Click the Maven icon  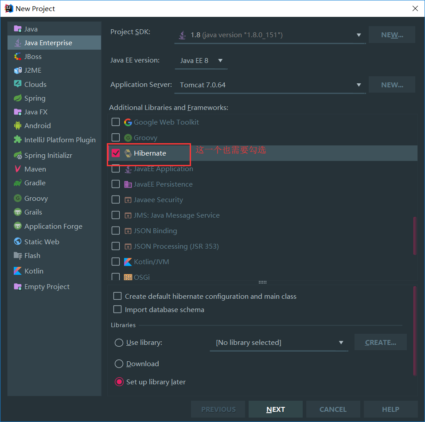[18, 169]
